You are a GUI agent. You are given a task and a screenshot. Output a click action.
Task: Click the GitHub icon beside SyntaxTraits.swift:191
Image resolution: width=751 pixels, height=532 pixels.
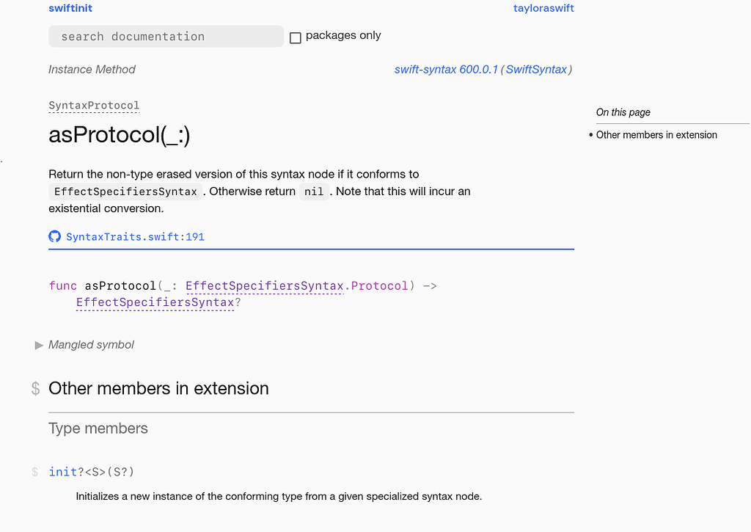(x=55, y=236)
